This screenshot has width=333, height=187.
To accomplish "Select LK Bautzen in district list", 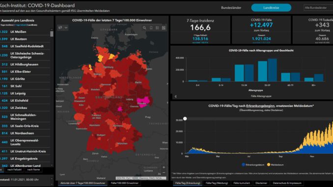I will point(25,39).
